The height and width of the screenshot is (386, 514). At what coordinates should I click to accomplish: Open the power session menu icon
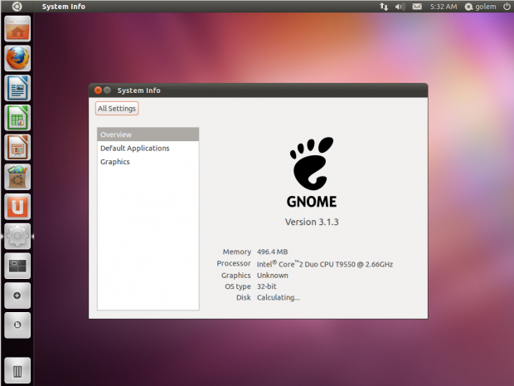pyautogui.click(x=507, y=7)
